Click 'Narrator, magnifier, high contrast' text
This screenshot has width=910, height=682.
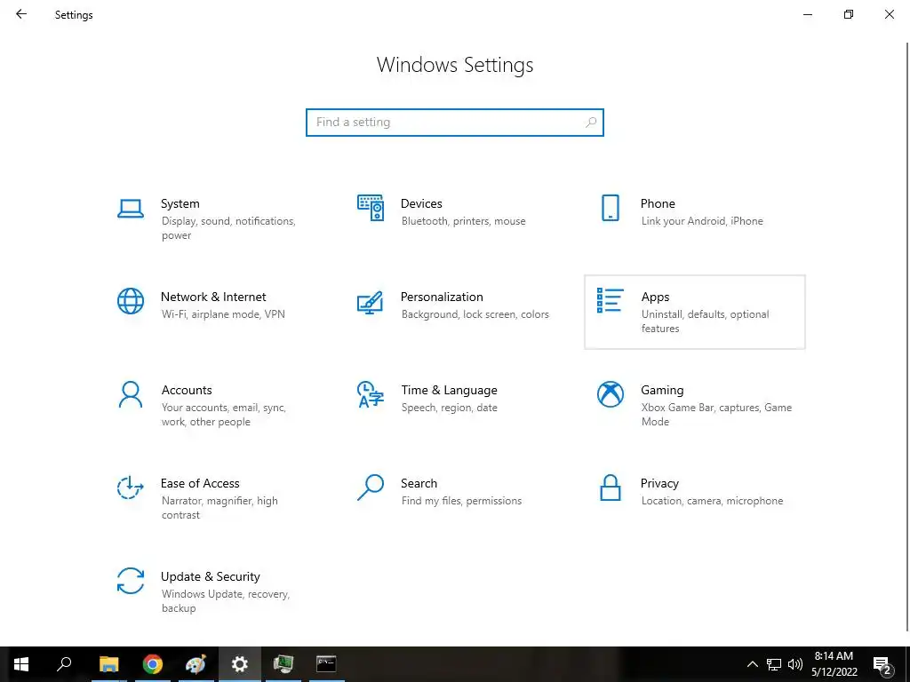[220, 507]
